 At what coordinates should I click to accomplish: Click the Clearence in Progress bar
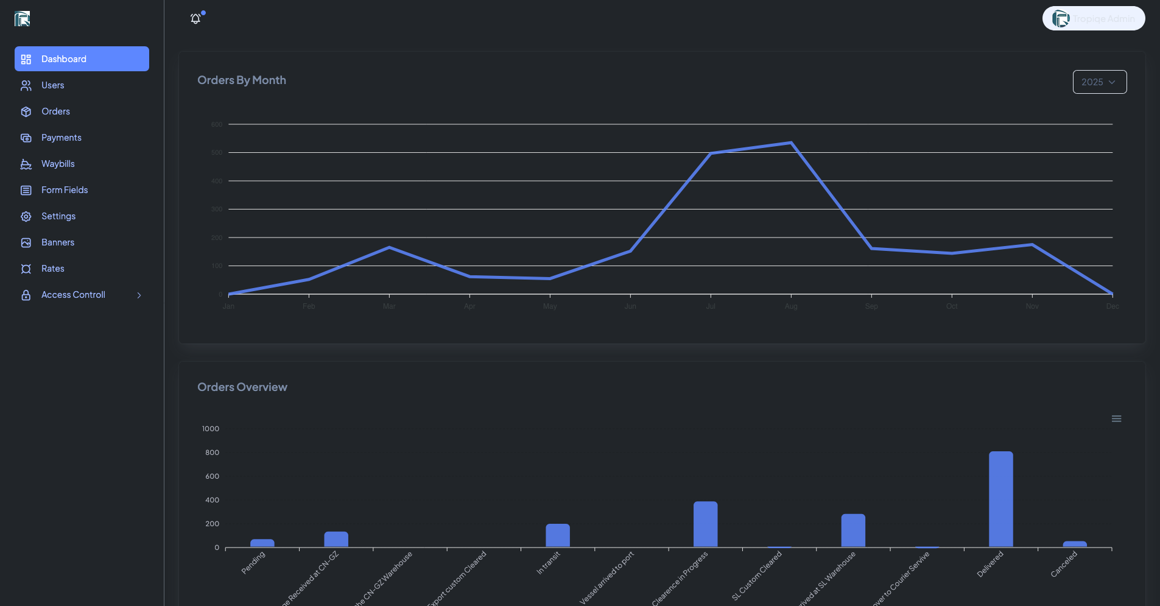click(705, 524)
